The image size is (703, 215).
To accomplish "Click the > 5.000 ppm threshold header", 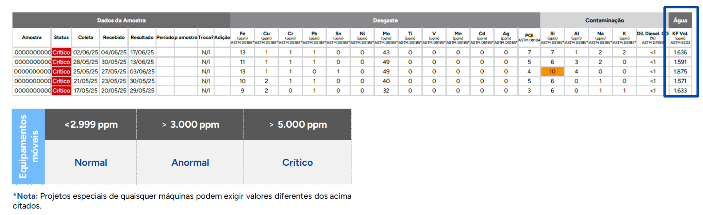I will pos(297,124).
